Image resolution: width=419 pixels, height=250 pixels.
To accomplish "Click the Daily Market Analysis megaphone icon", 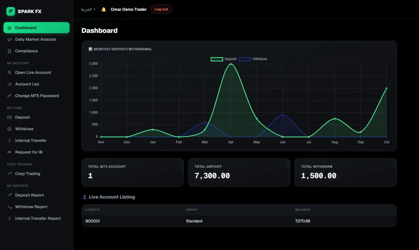I will tap(9, 40).
